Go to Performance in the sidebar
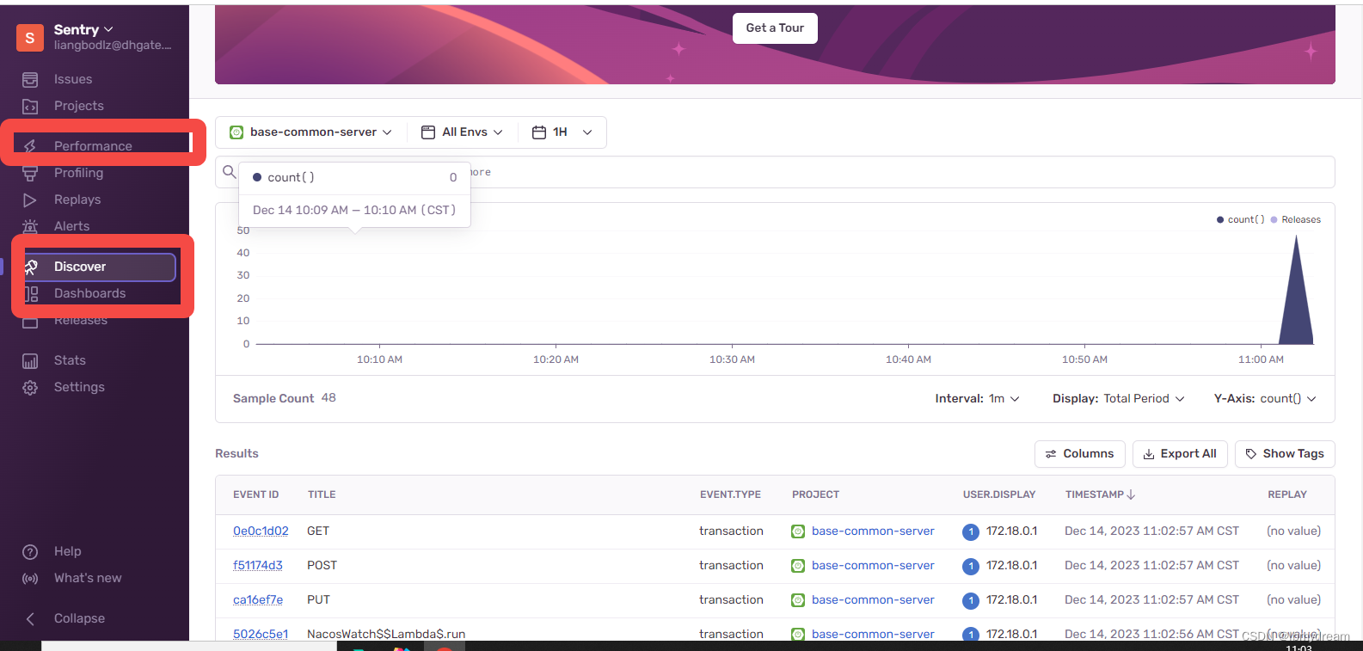The height and width of the screenshot is (651, 1363). click(93, 147)
